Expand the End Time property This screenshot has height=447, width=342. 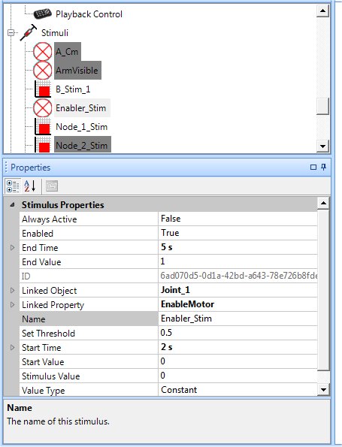pyautogui.click(x=12, y=247)
